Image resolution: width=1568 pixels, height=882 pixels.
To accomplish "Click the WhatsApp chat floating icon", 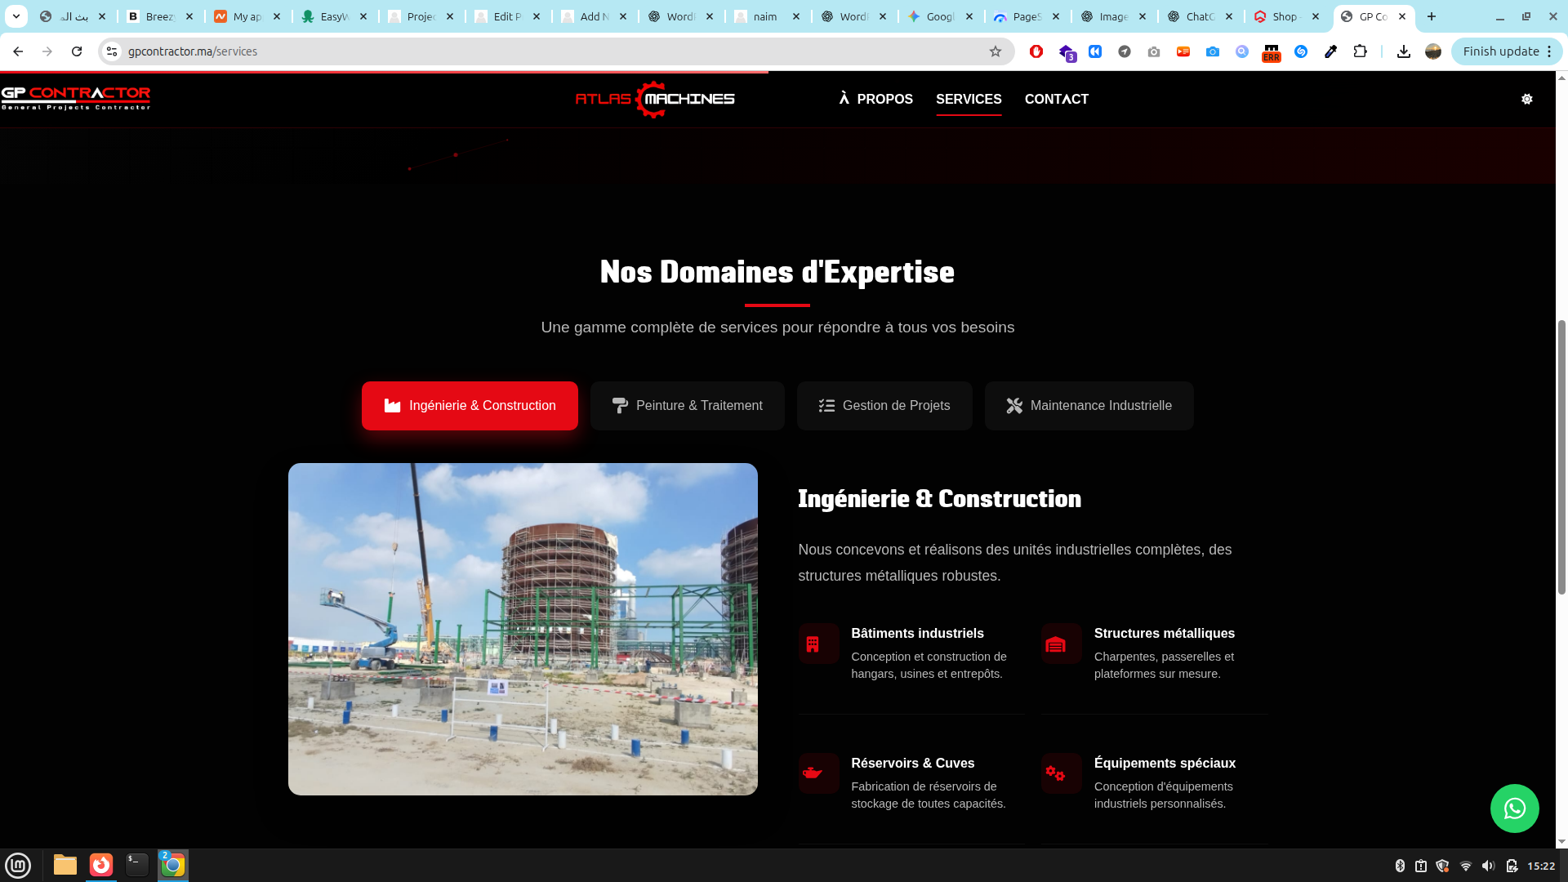I will 1514,808.
